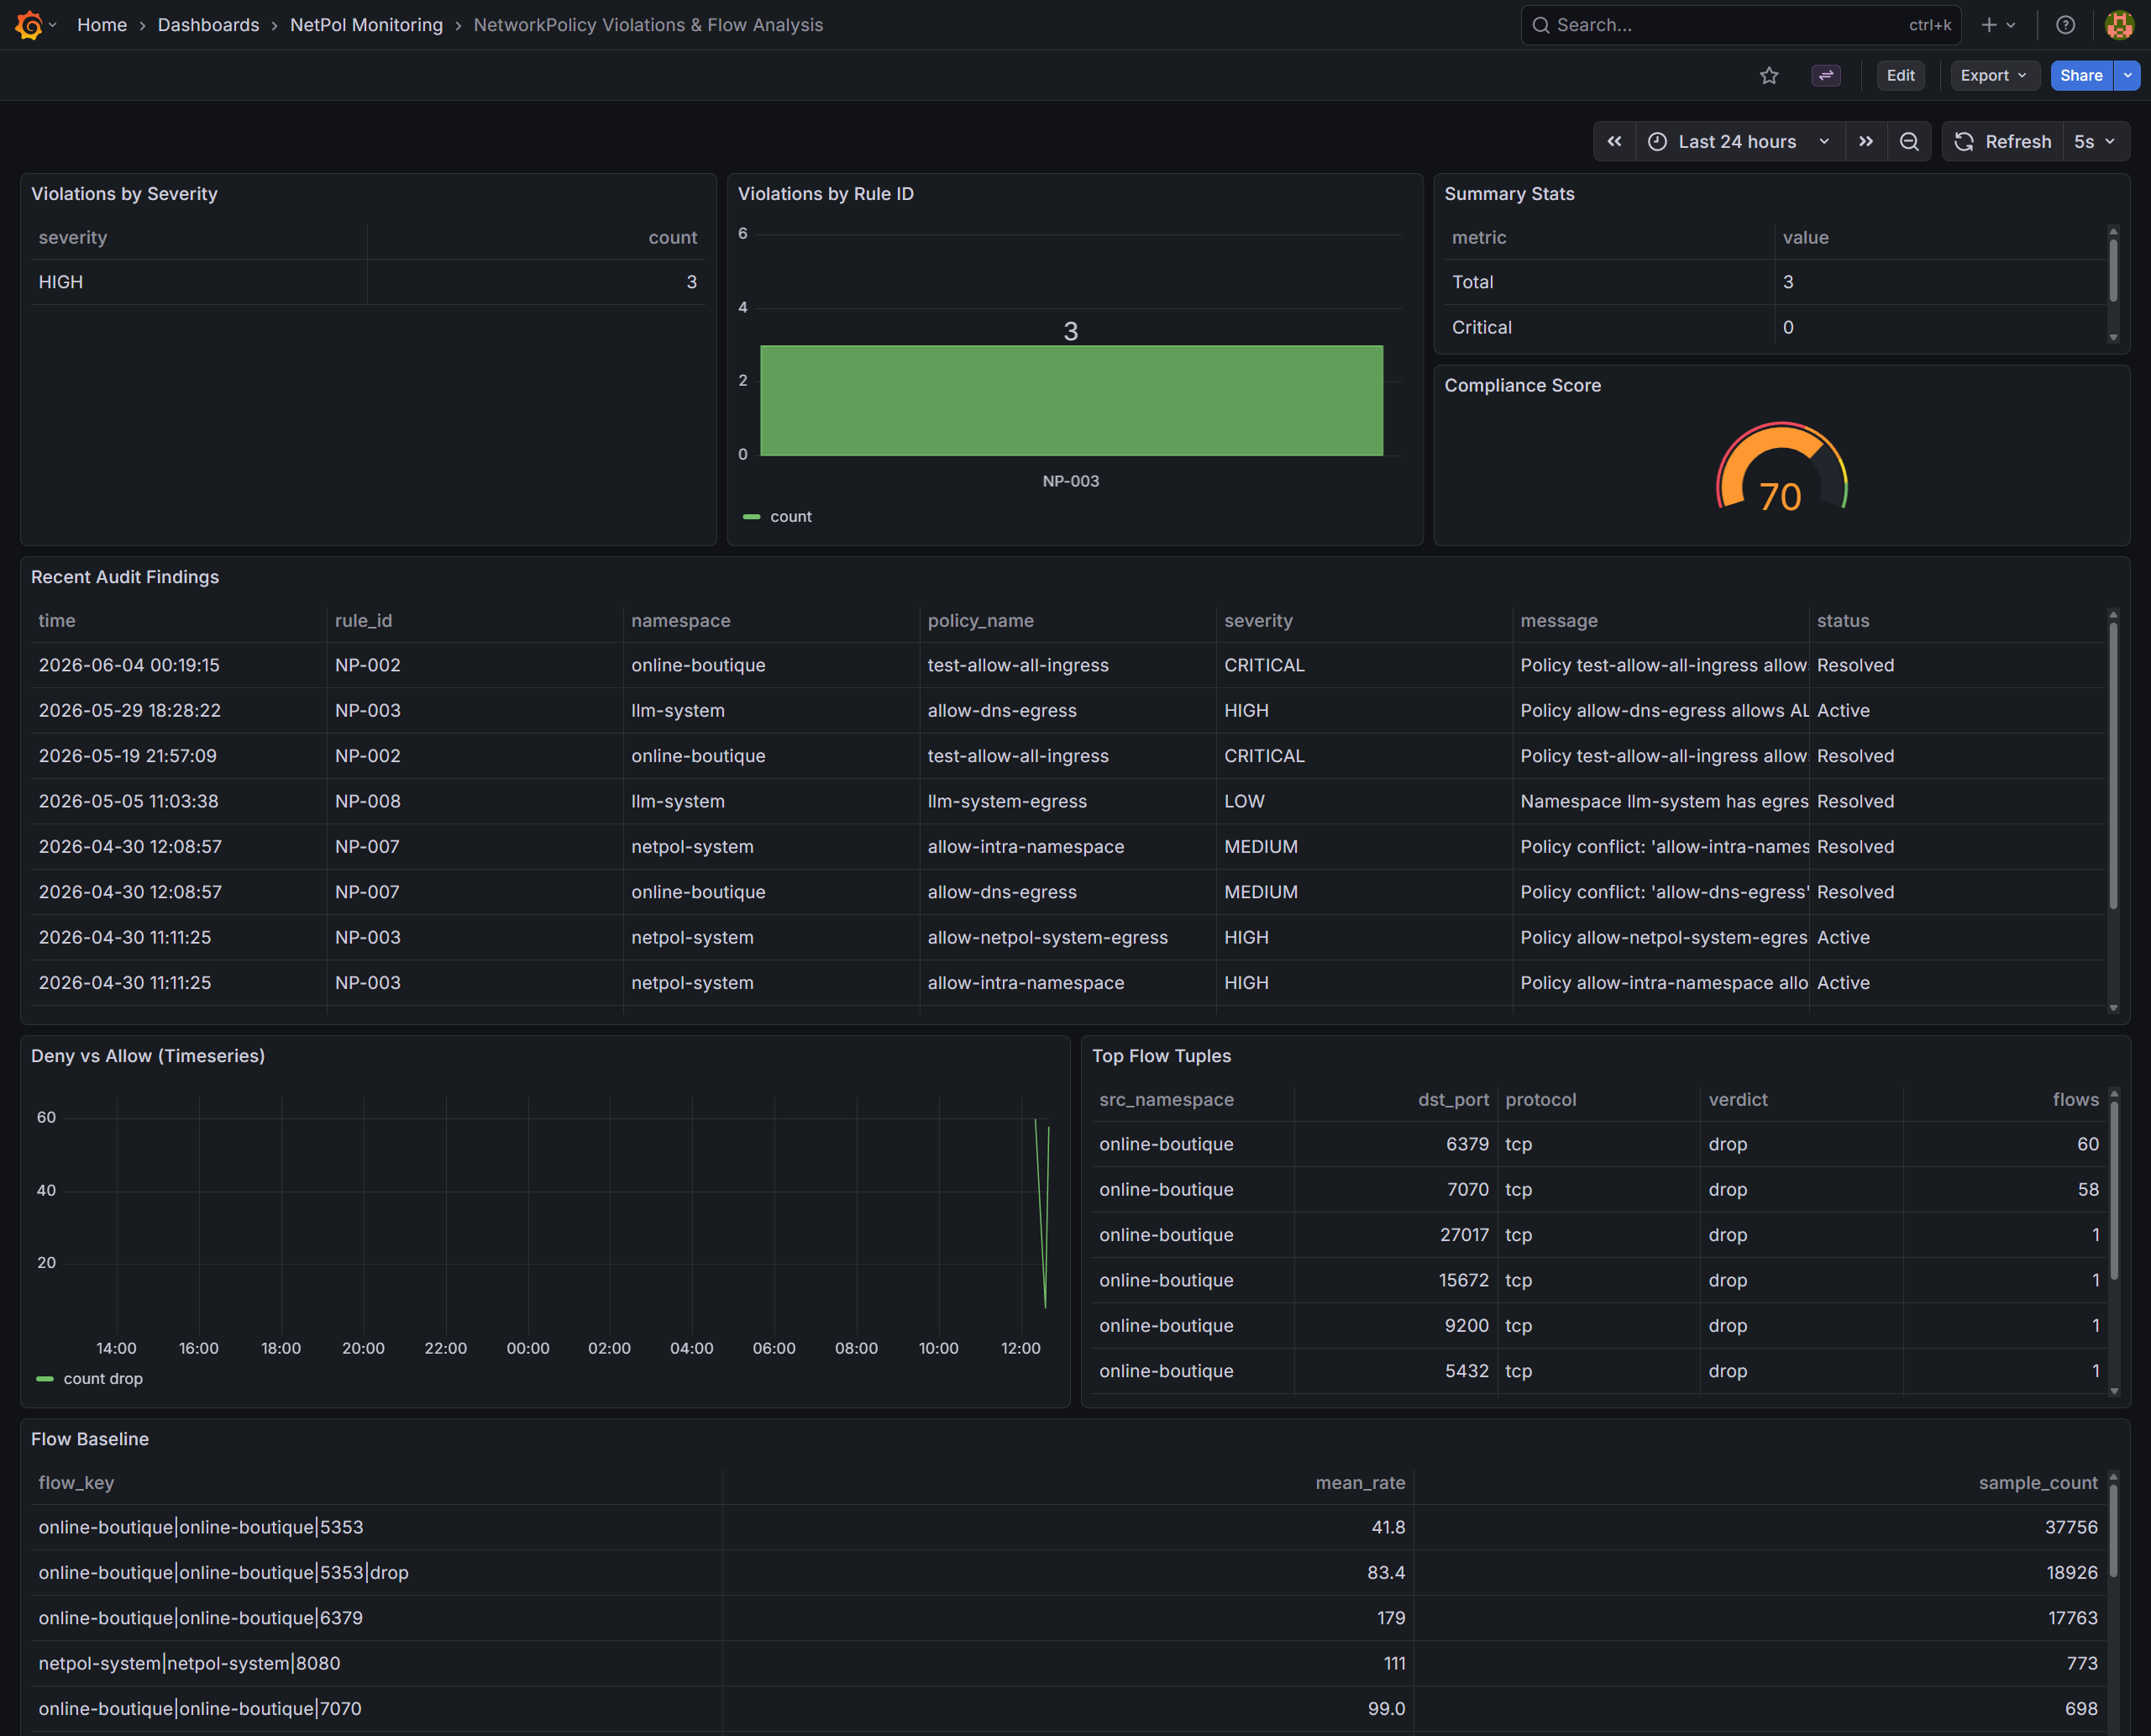2151x1736 pixels.
Task: Open NetPol Monitoring folder breadcrumb
Action: point(366,25)
